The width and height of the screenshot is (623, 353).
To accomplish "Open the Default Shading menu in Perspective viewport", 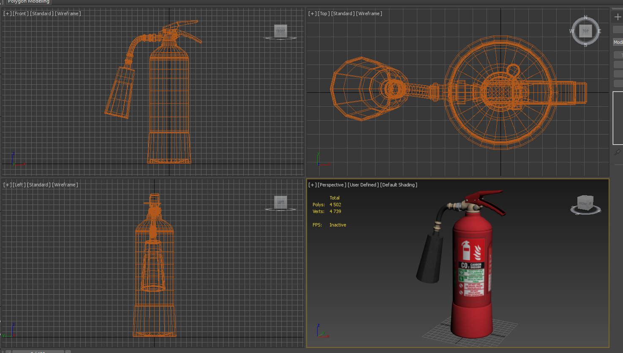I will pyautogui.click(x=398, y=185).
